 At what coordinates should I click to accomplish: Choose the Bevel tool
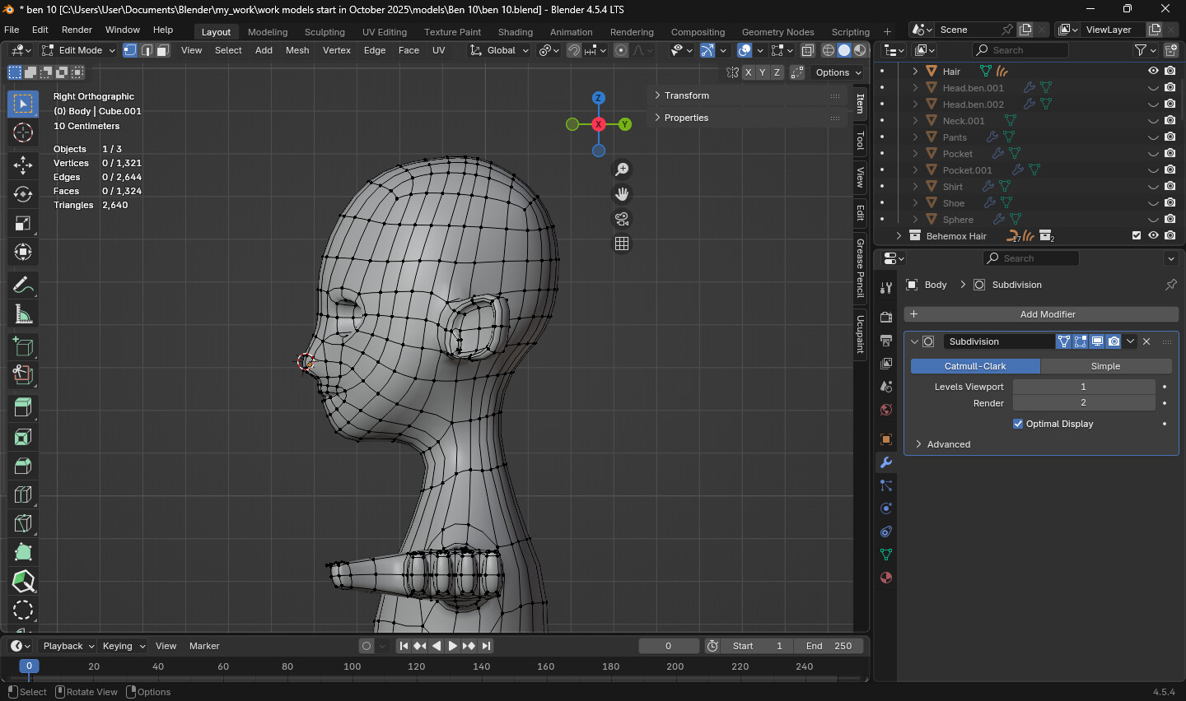pyautogui.click(x=23, y=466)
